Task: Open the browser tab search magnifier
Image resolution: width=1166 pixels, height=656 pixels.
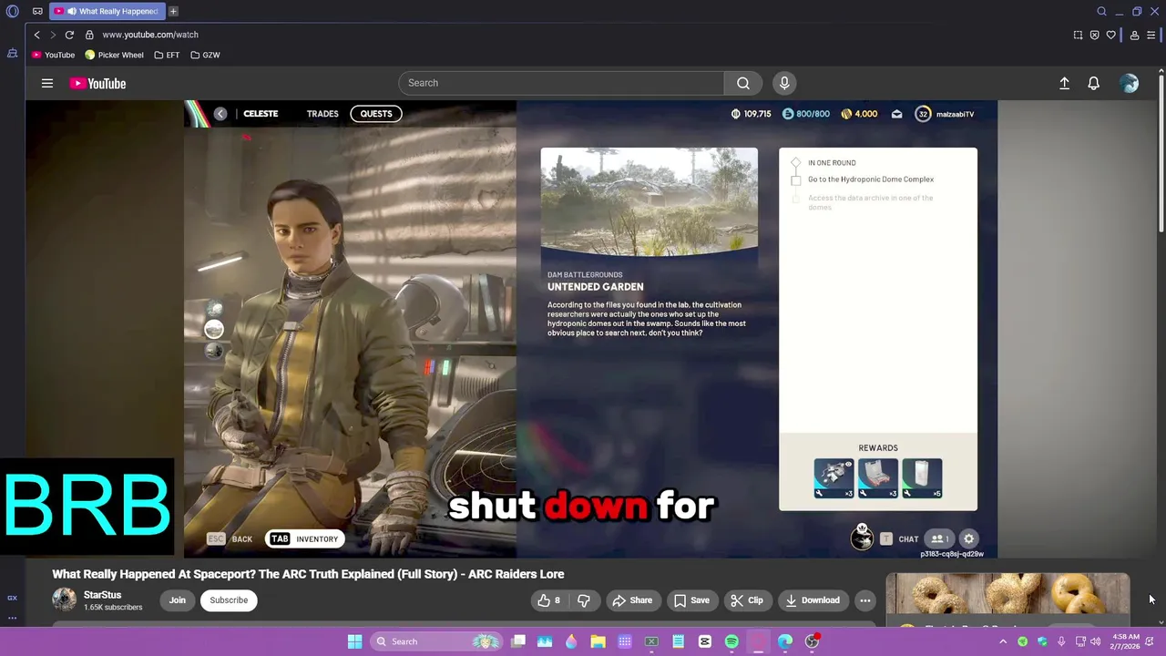Action: point(1101,11)
